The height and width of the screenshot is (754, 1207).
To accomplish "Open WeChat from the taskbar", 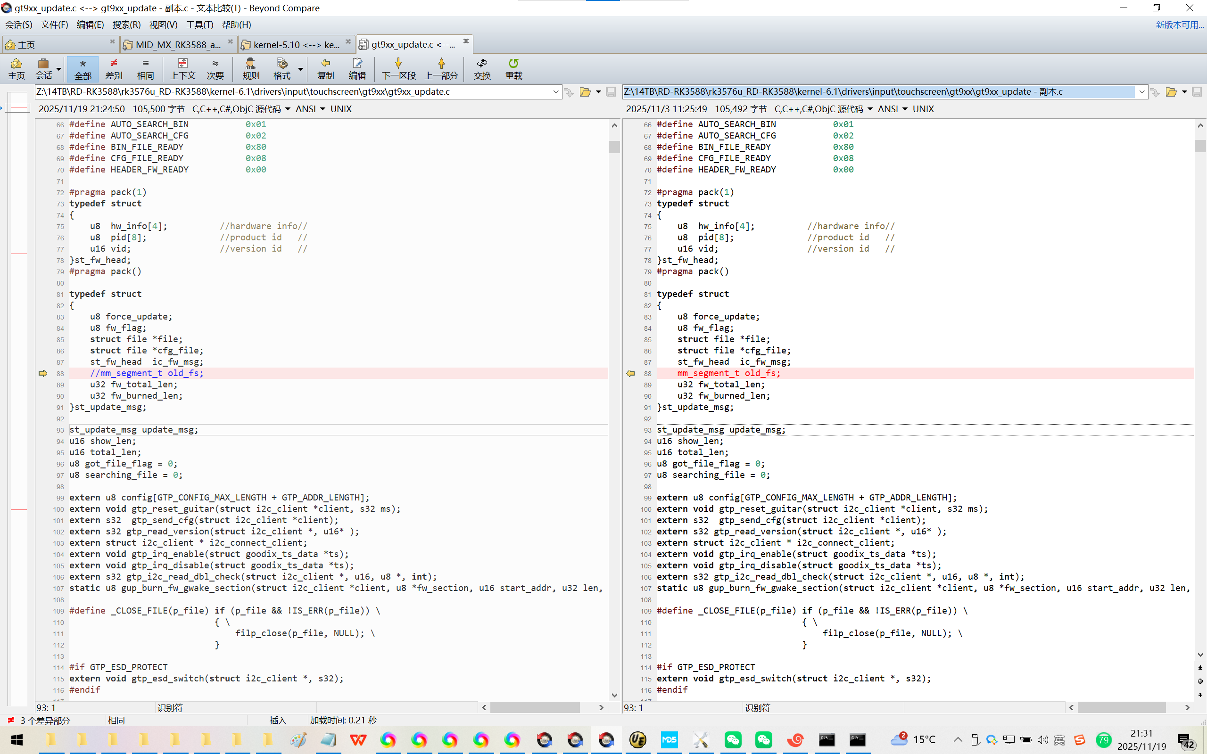I will [x=733, y=739].
